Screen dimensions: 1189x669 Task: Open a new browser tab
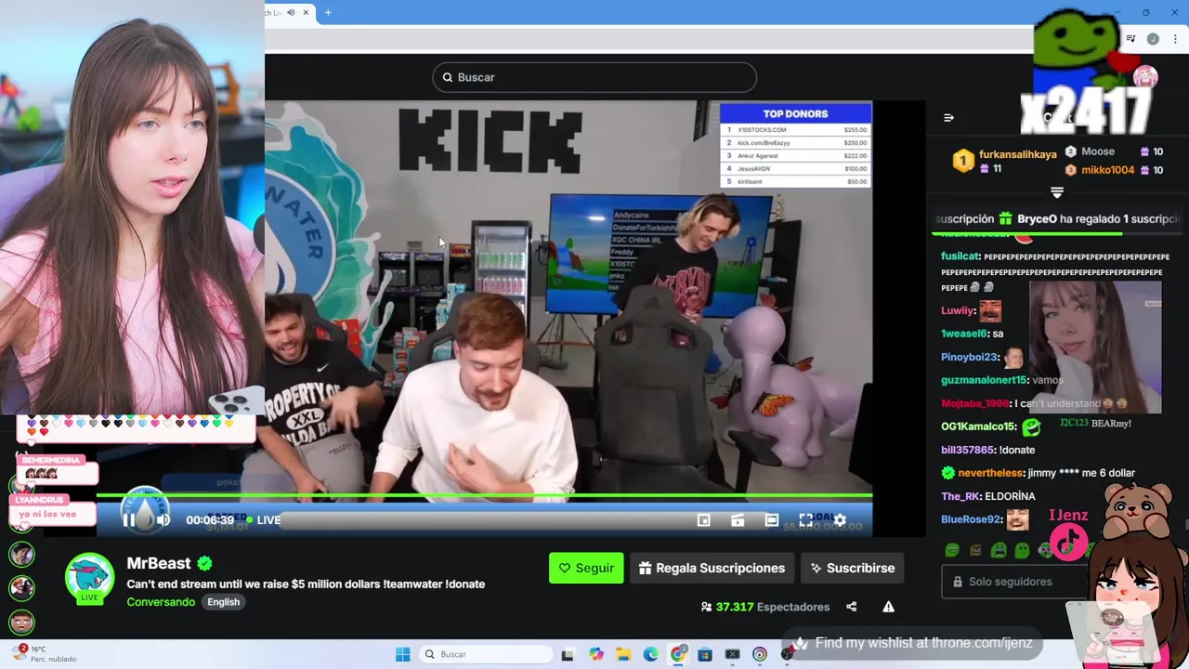(x=328, y=12)
